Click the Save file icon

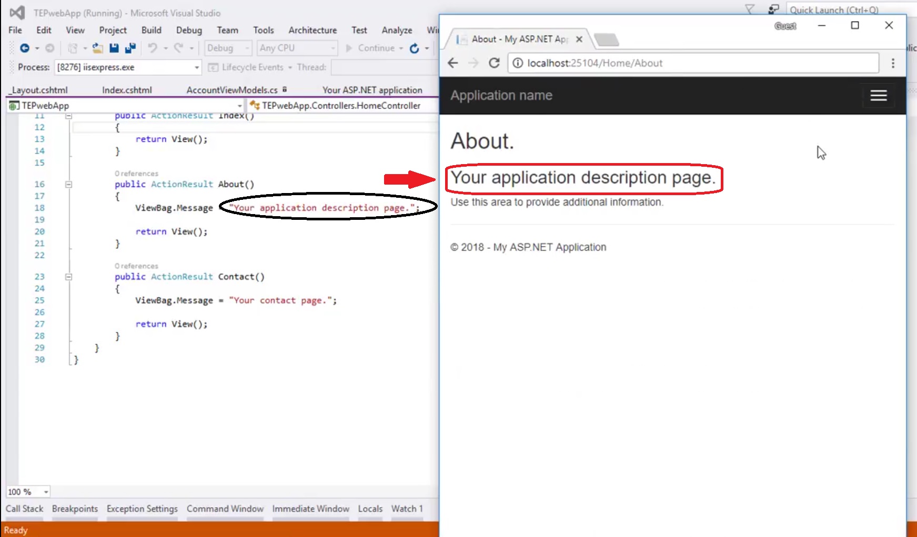(x=114, y=48)
